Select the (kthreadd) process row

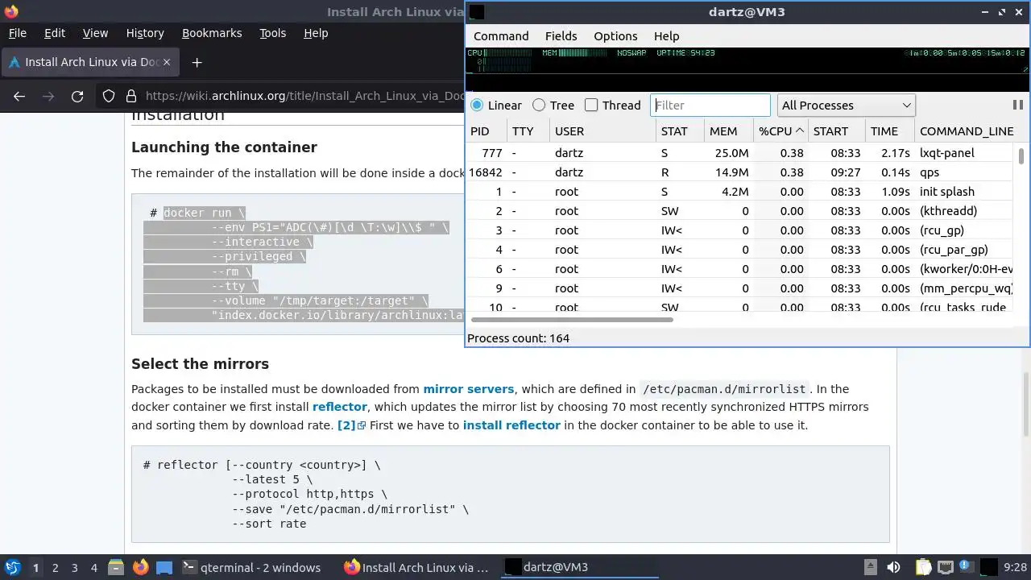(739, 211)
